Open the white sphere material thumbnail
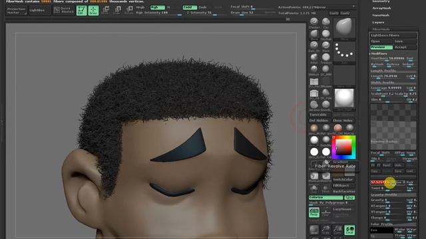This screenshot has width=426, height=239. (x=344, y=100)
